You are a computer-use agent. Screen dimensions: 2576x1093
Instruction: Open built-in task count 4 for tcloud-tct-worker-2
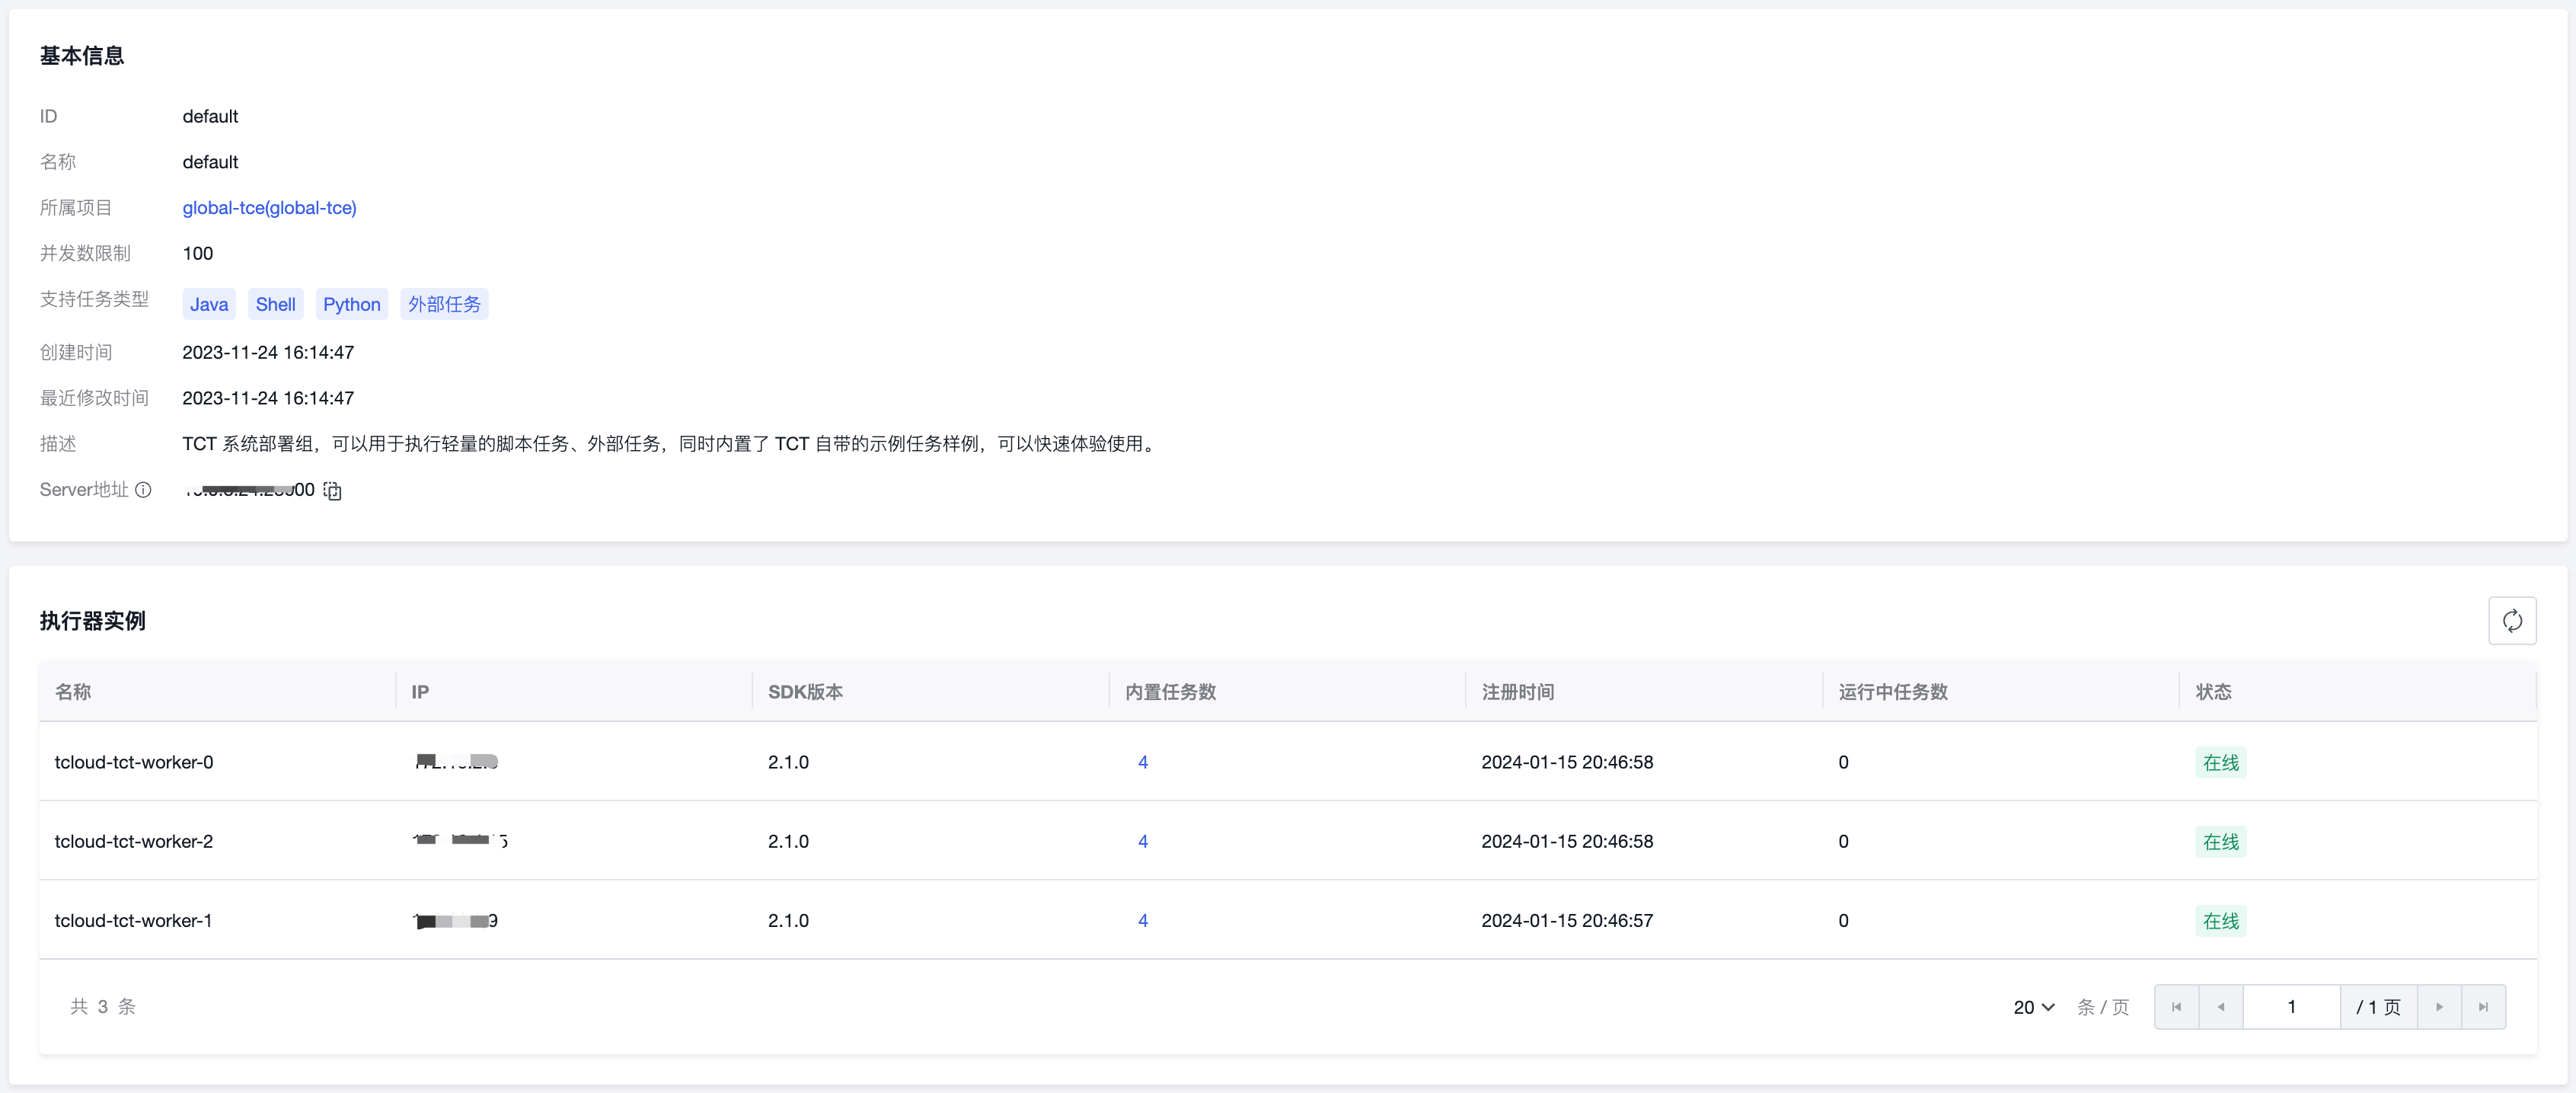coord(1143,841)
